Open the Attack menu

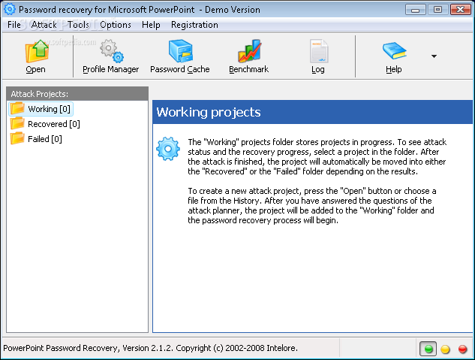pos(44,25)
